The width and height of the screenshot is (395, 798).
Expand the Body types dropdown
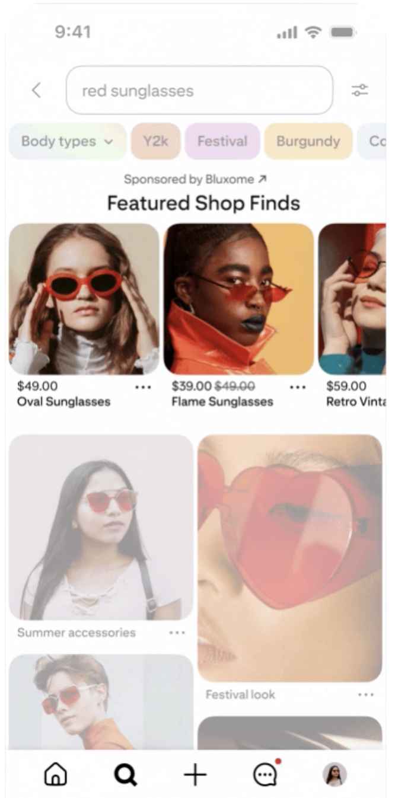pyautogui.click(x=68, y=141)
